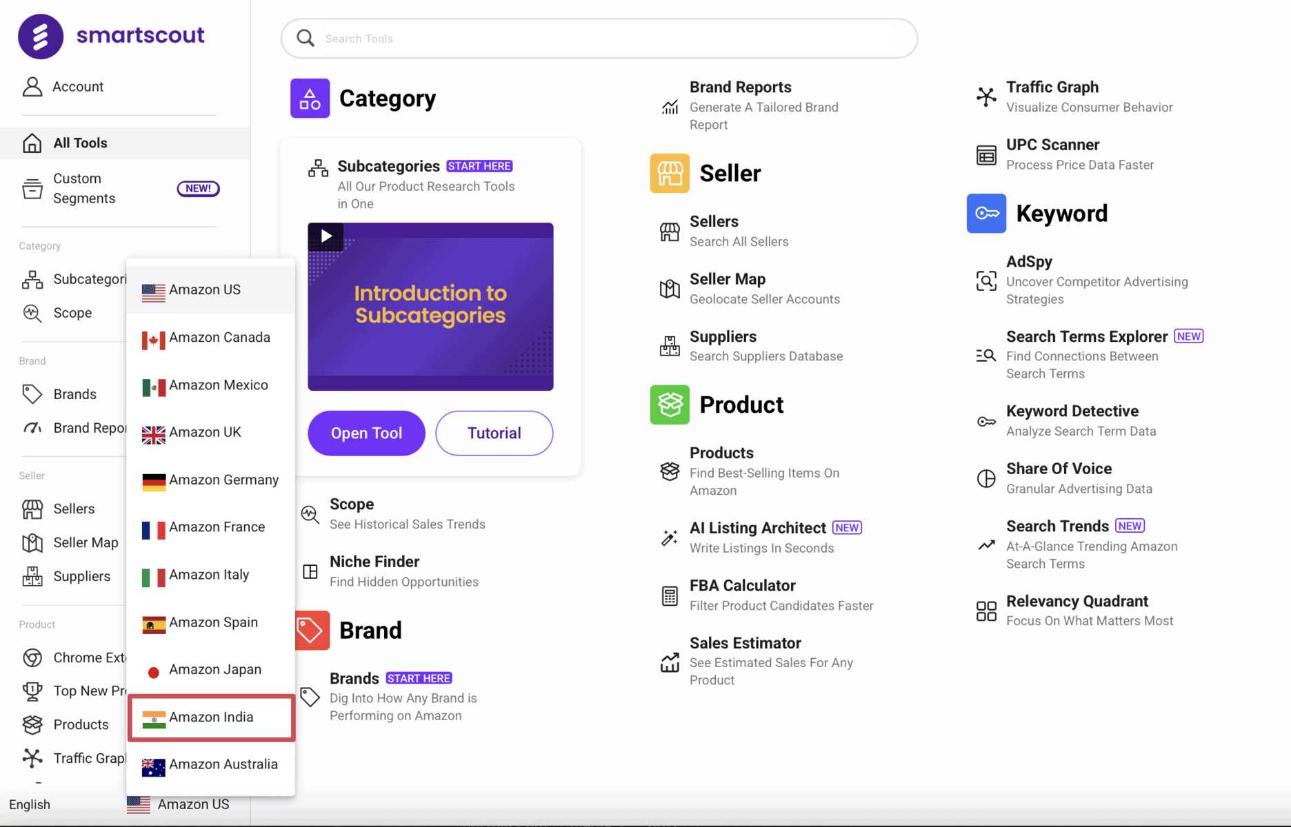Click the NEW! badge beside Custom Segments
Viewport: 1291px width, 827px height.
click(x=199, y=188)
